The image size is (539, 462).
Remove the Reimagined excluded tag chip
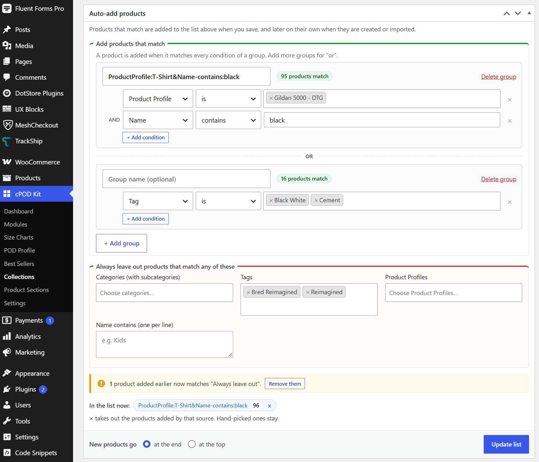tap(308, 292)
